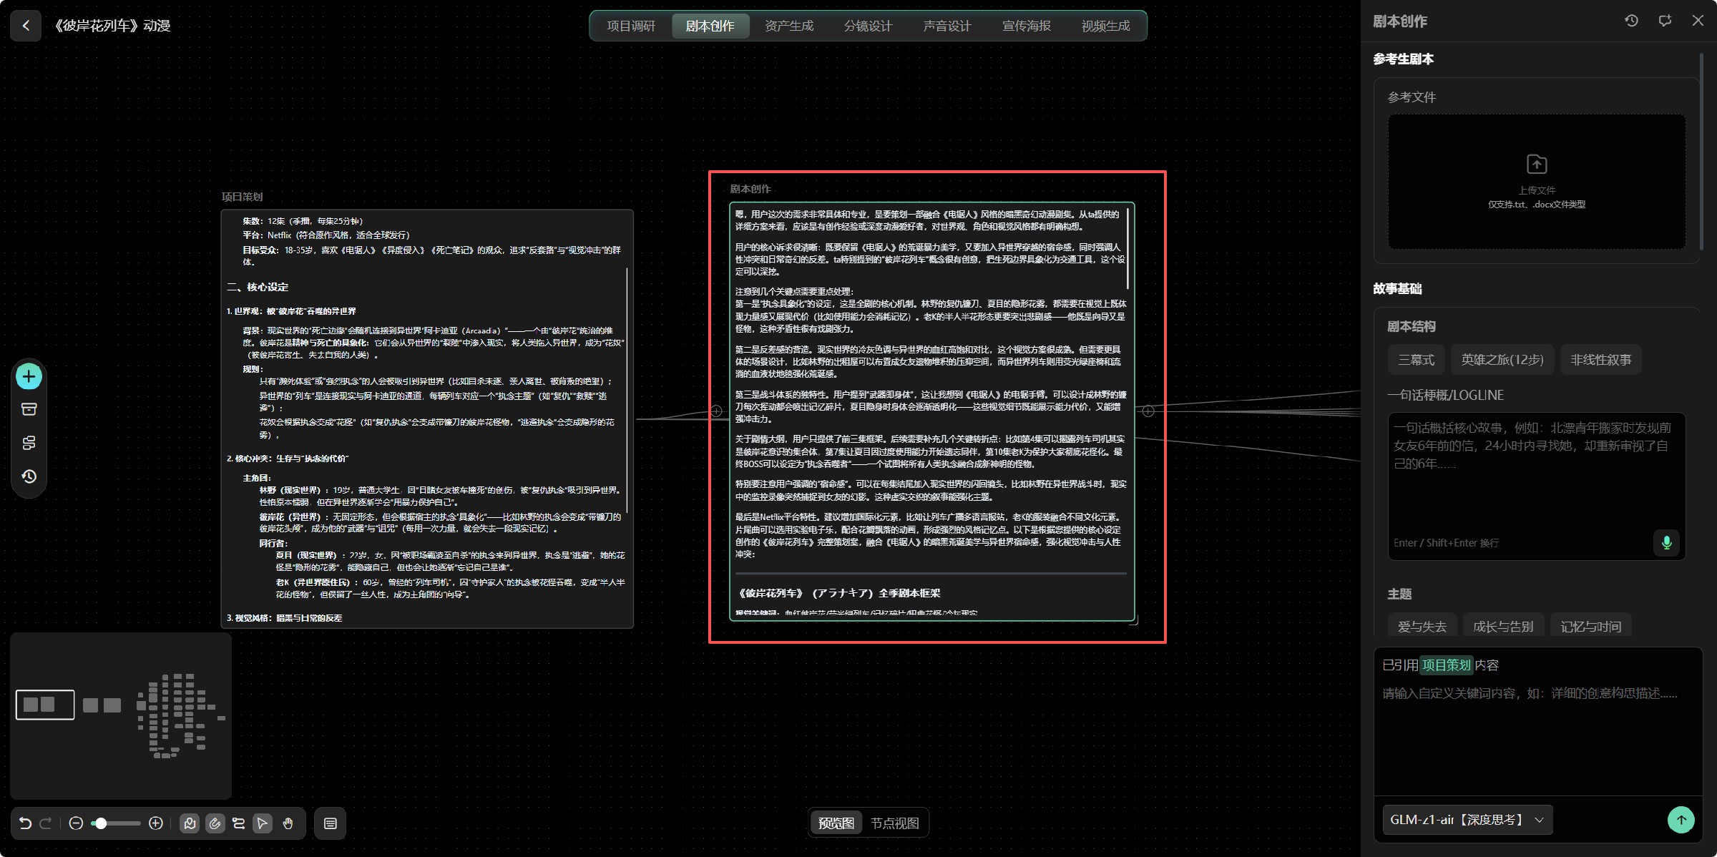The height and width of the screenshot is (857, 1717).
Task: Select the arrow pointer tool
Action: pyautogui.click(x=263, y=823)
